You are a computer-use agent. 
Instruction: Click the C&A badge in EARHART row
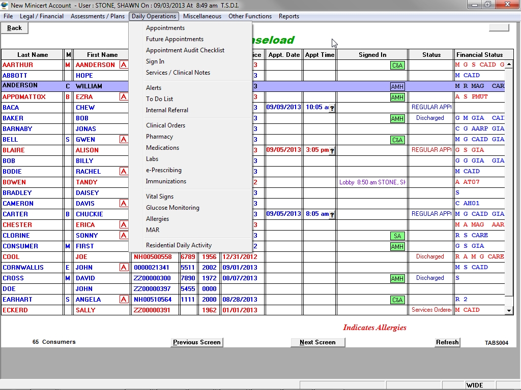point(397,300)
